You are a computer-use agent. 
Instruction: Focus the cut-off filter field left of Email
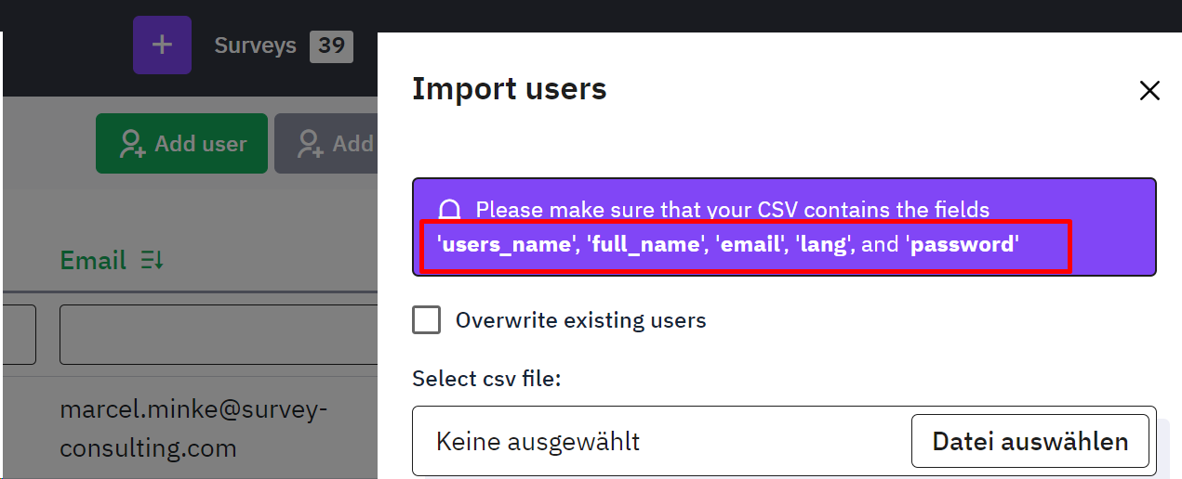pos(19,334)
